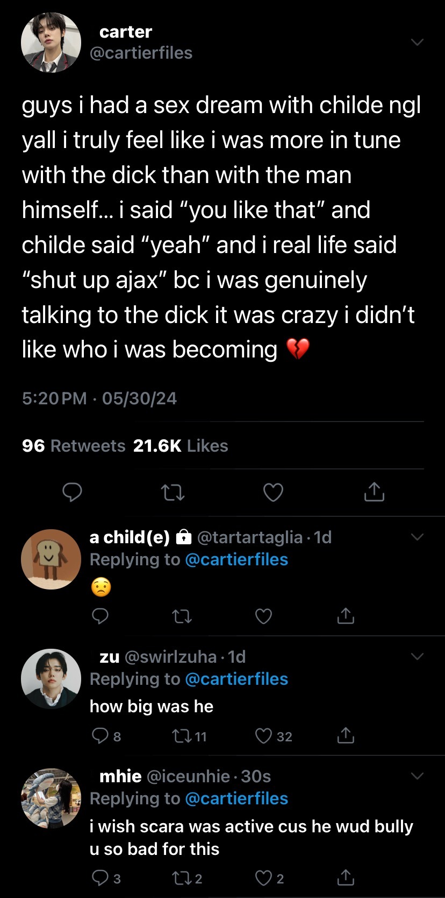This screenshot has height=898, width=445.
Task: Share carter's main tweet
Action: click(x=374, y=492)
